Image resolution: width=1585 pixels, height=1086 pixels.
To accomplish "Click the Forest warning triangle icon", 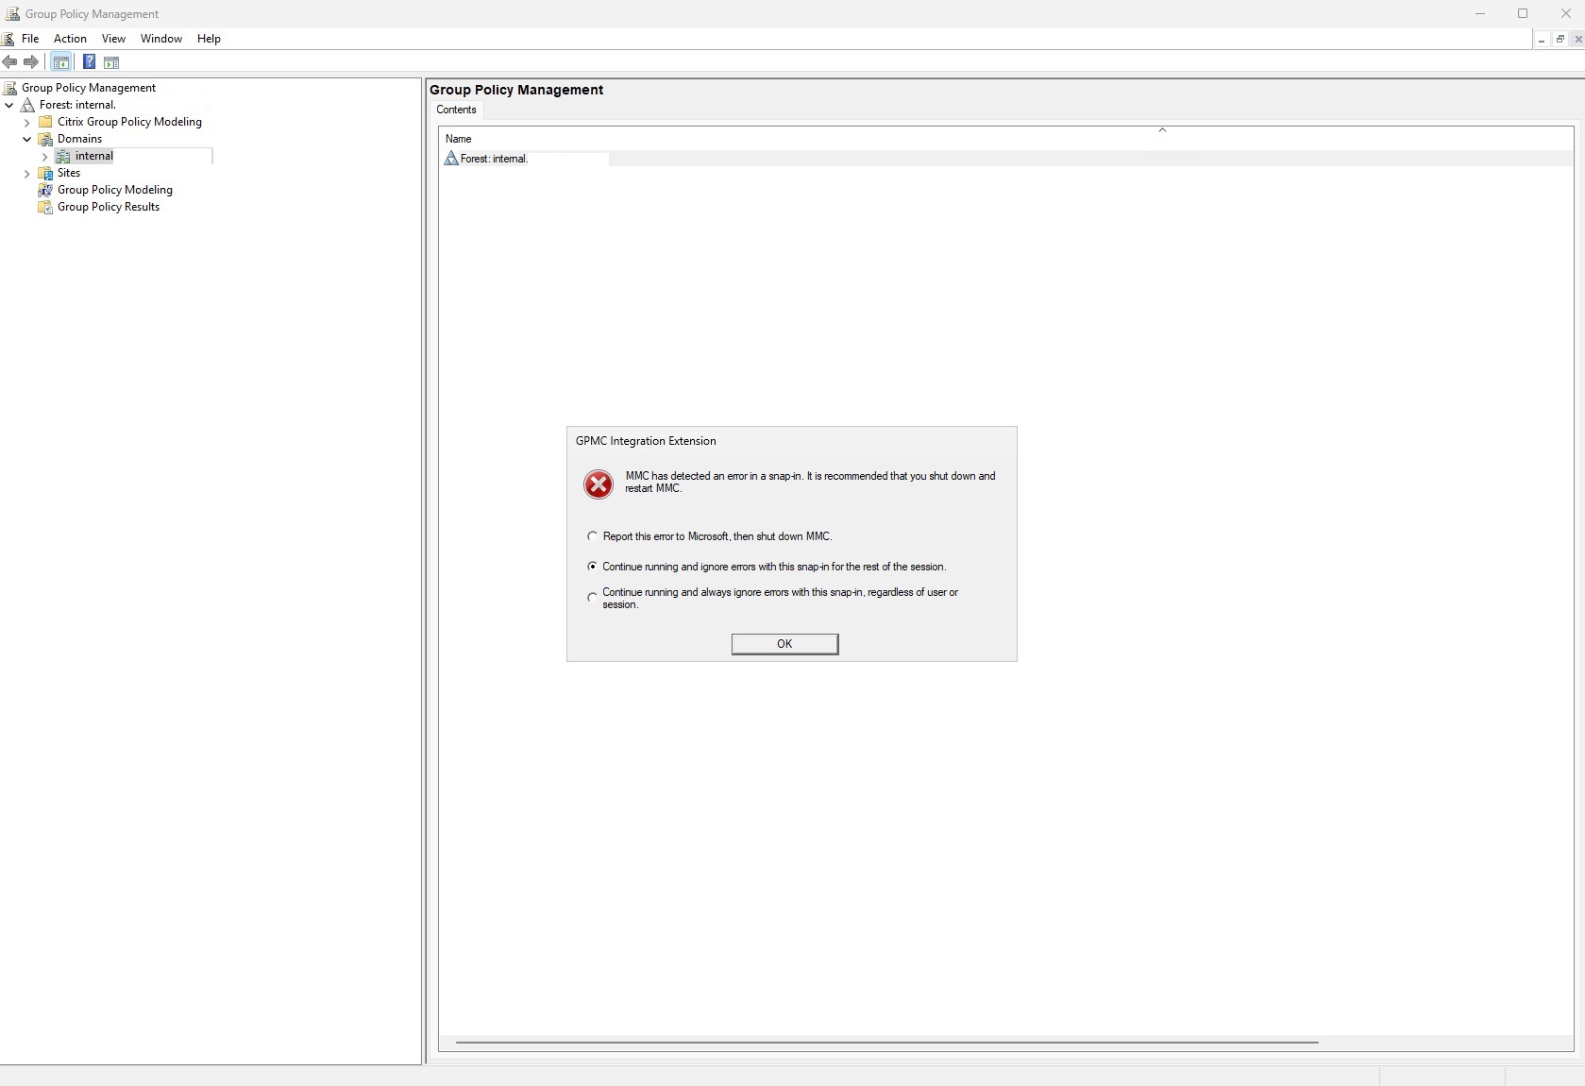I will (x=28, y=105).
